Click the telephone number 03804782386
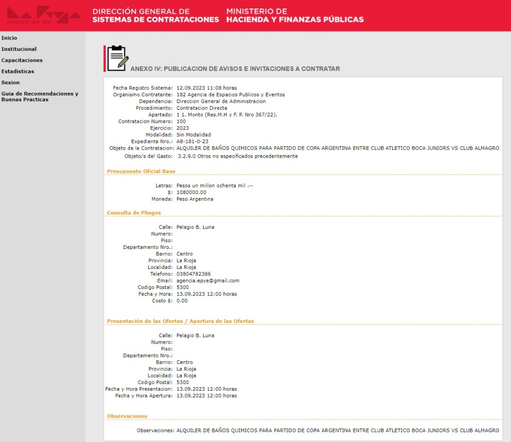This screenshot has width=511, height=442. pos(194,274)
